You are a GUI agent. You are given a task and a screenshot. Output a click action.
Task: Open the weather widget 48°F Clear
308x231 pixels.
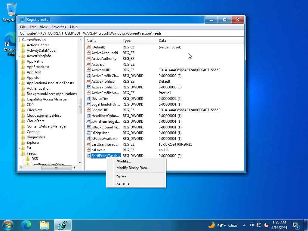(223, 225)
